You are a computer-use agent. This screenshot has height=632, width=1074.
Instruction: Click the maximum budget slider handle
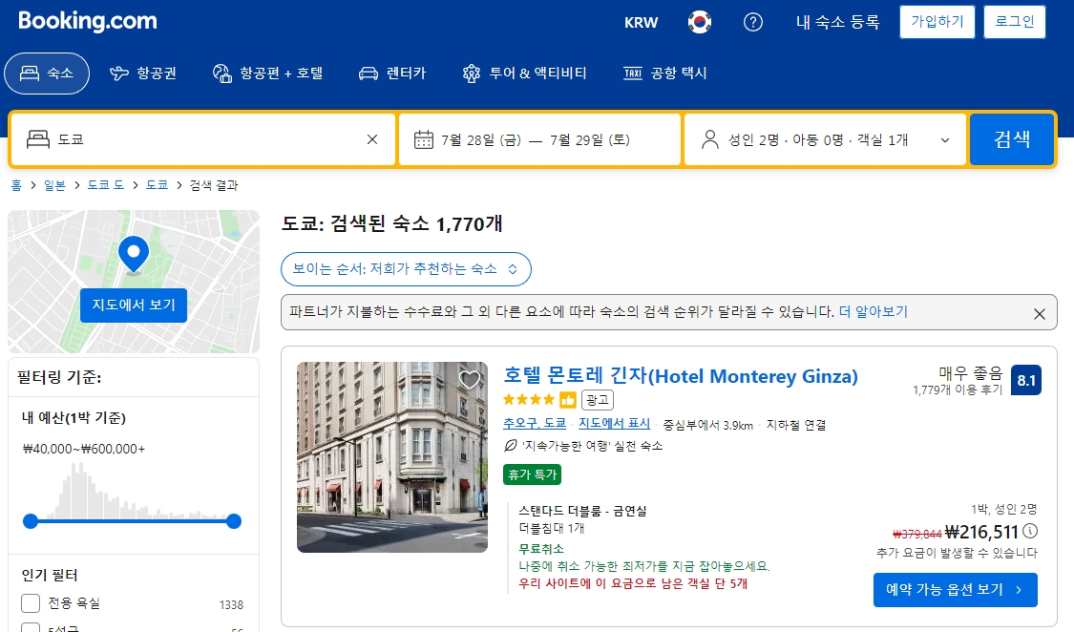coord(234,522)
